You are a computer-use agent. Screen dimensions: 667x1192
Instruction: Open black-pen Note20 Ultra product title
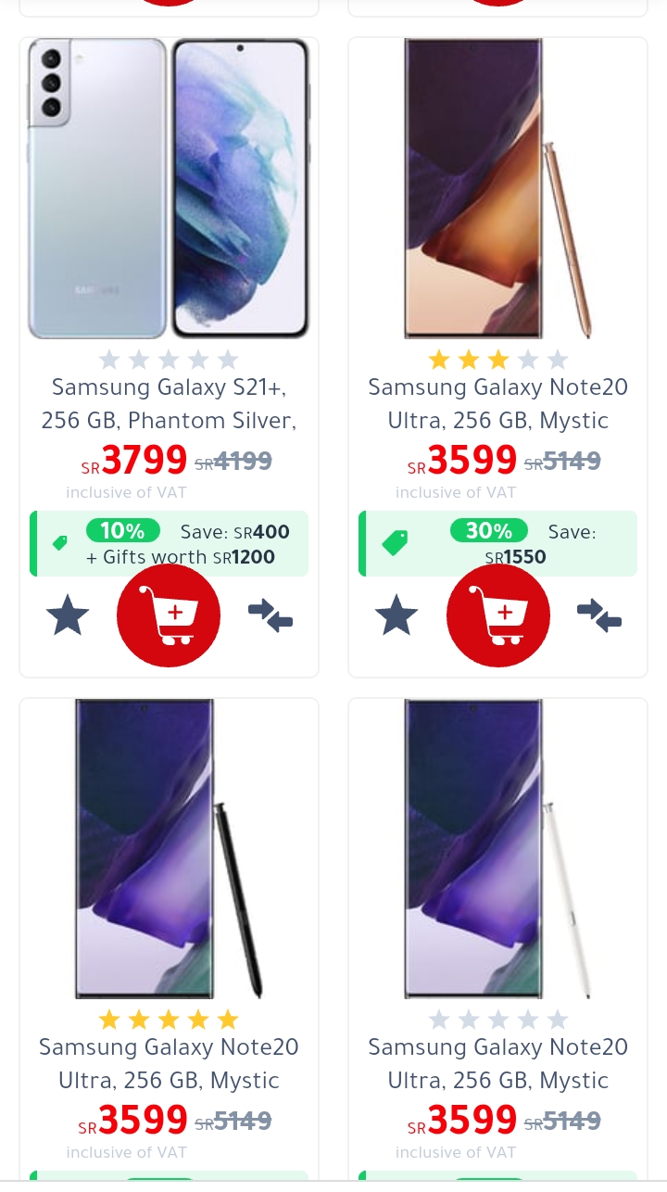coord(169,1063)
